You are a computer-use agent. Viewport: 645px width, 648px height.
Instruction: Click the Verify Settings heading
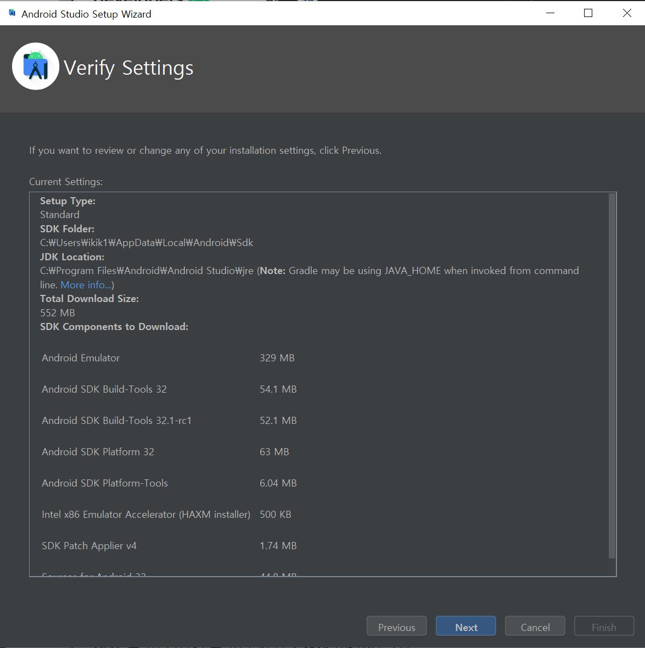pos(128,68)
